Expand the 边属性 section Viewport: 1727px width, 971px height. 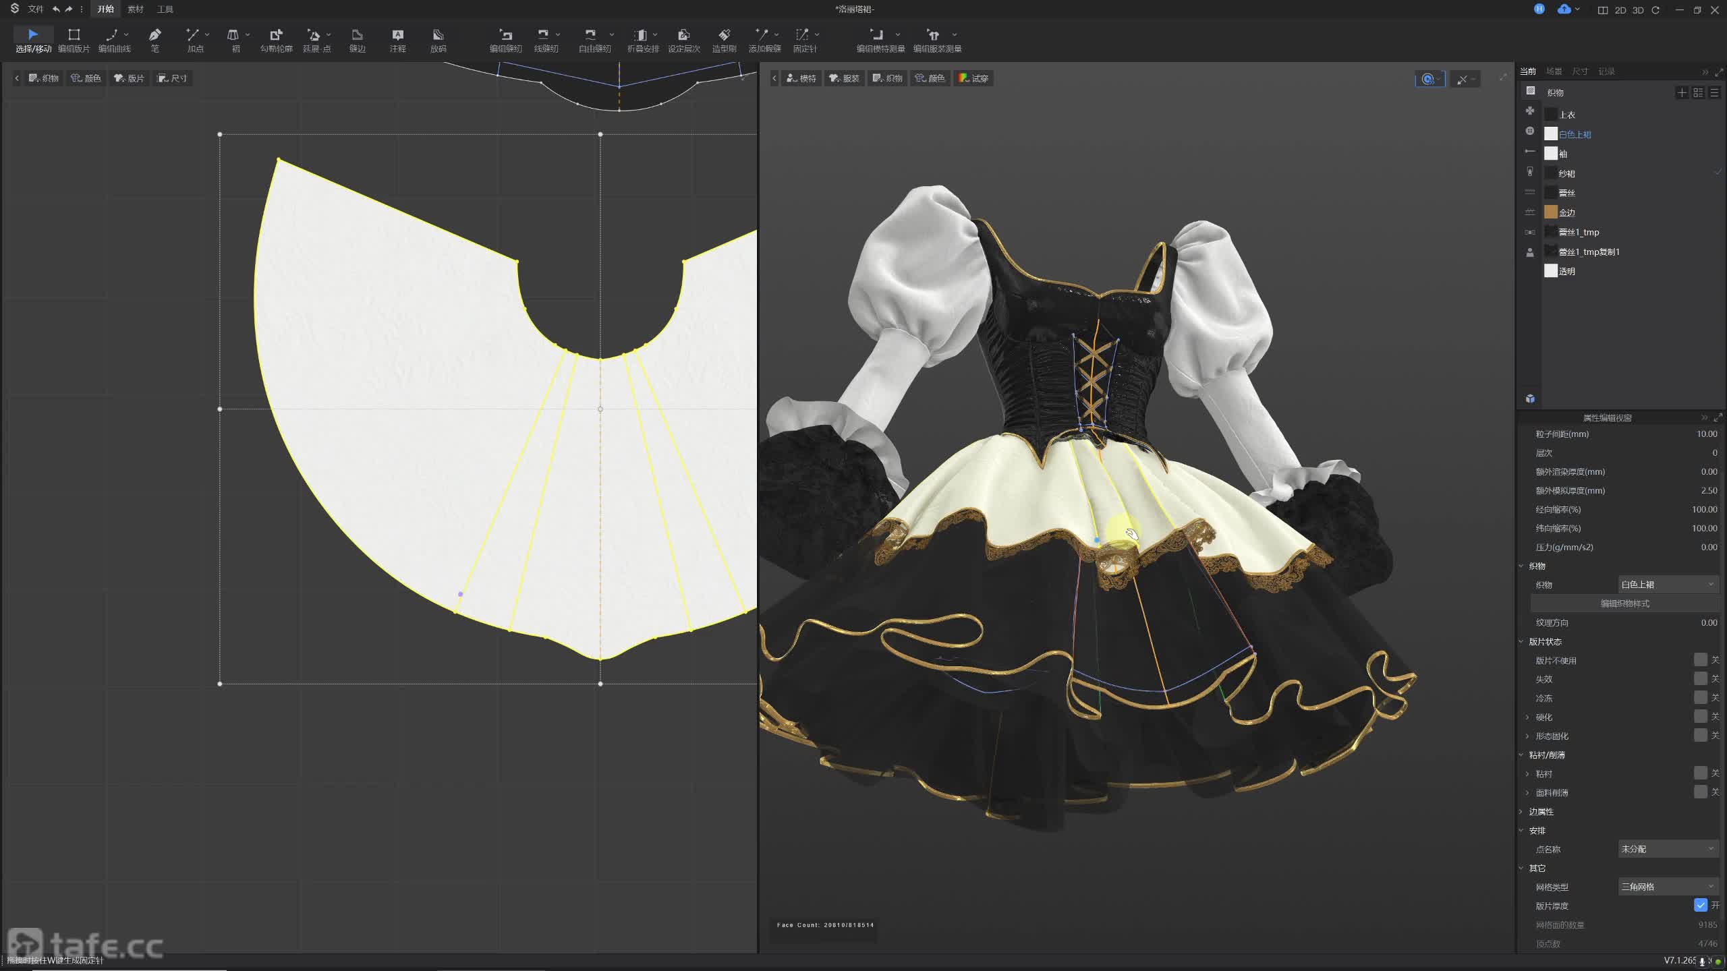(1522, 811)
